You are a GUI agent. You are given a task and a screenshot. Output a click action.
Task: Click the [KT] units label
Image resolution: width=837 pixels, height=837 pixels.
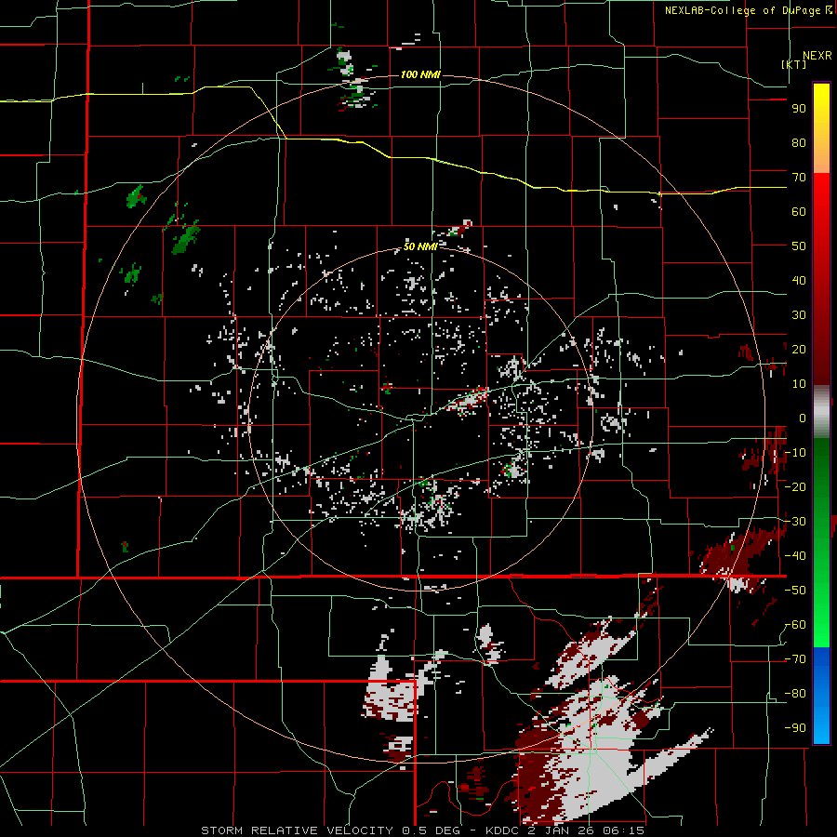794,64
